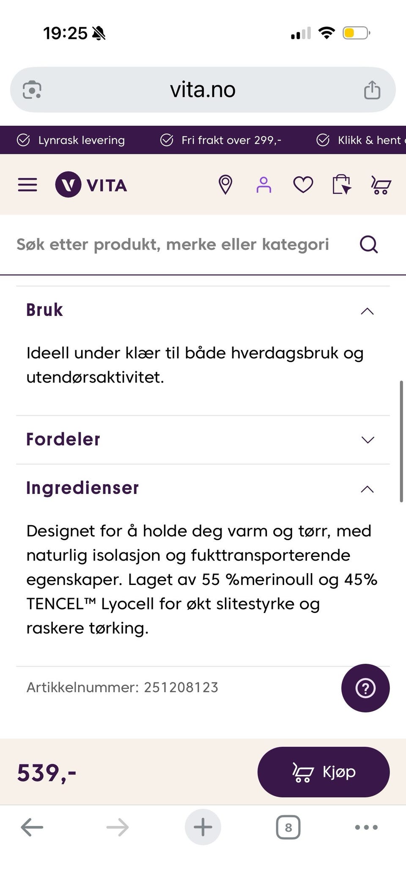
Task: Tap the Kjøp buy button
Action: 324,772
